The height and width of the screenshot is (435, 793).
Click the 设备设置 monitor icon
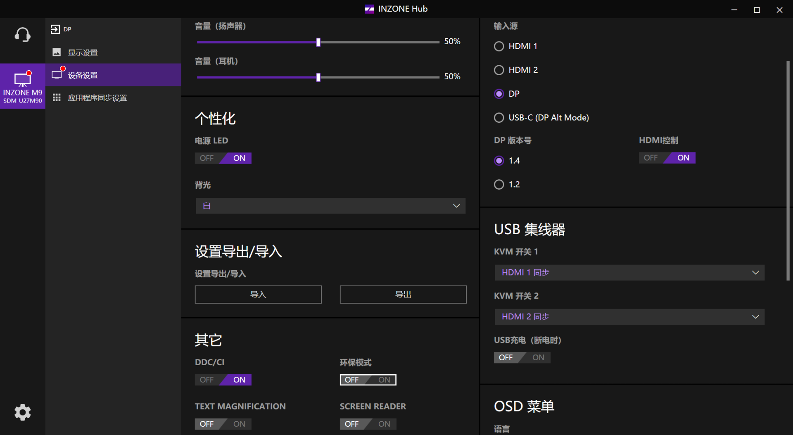(x=57, y=74)
